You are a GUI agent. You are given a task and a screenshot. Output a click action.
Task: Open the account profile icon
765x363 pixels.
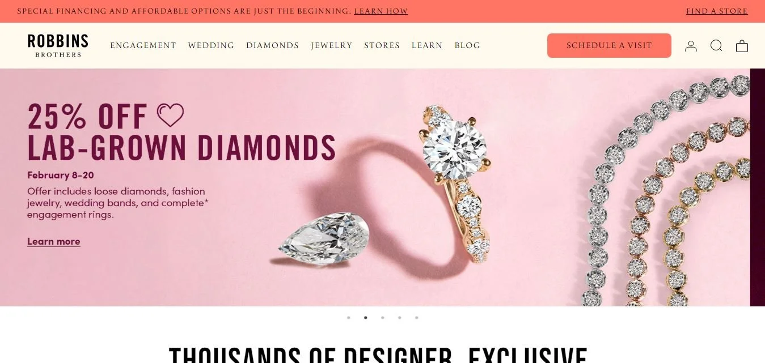point(691,46)
